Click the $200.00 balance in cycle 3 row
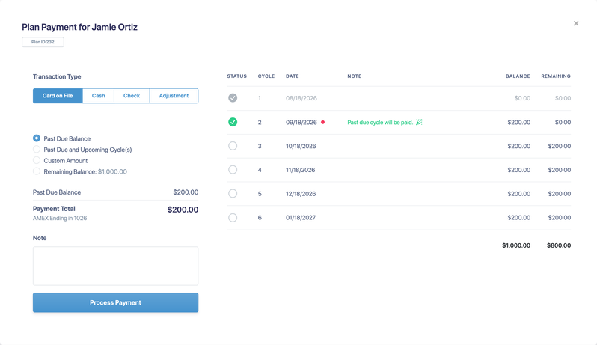The width and height of the screenshot is (597, 345). [x=519, y=146]
